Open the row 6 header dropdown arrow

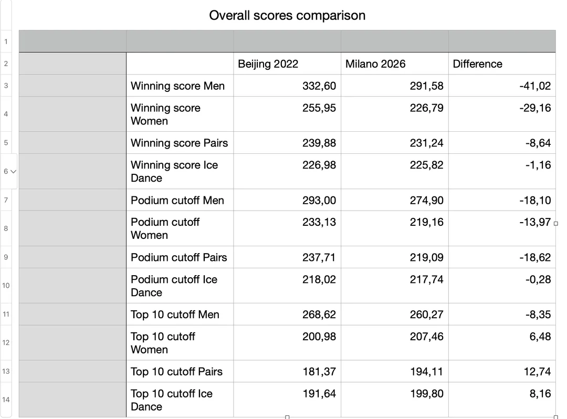14,171
